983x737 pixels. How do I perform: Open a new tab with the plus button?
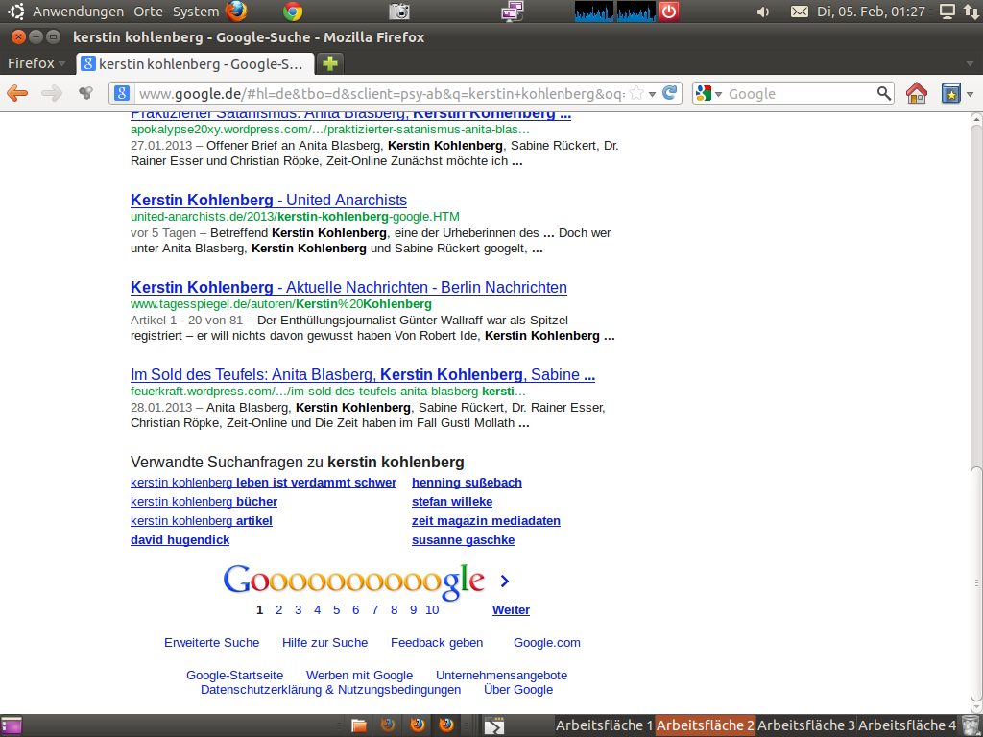click(330, 63)
